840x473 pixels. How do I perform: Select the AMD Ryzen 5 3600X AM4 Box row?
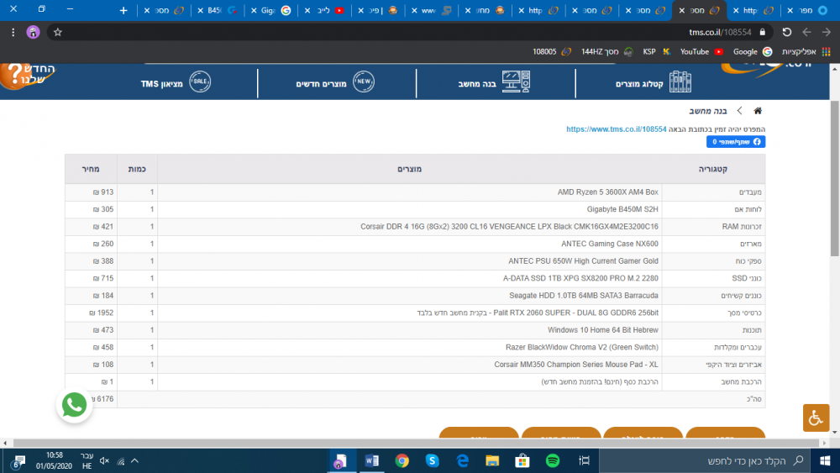coord(415,192)
